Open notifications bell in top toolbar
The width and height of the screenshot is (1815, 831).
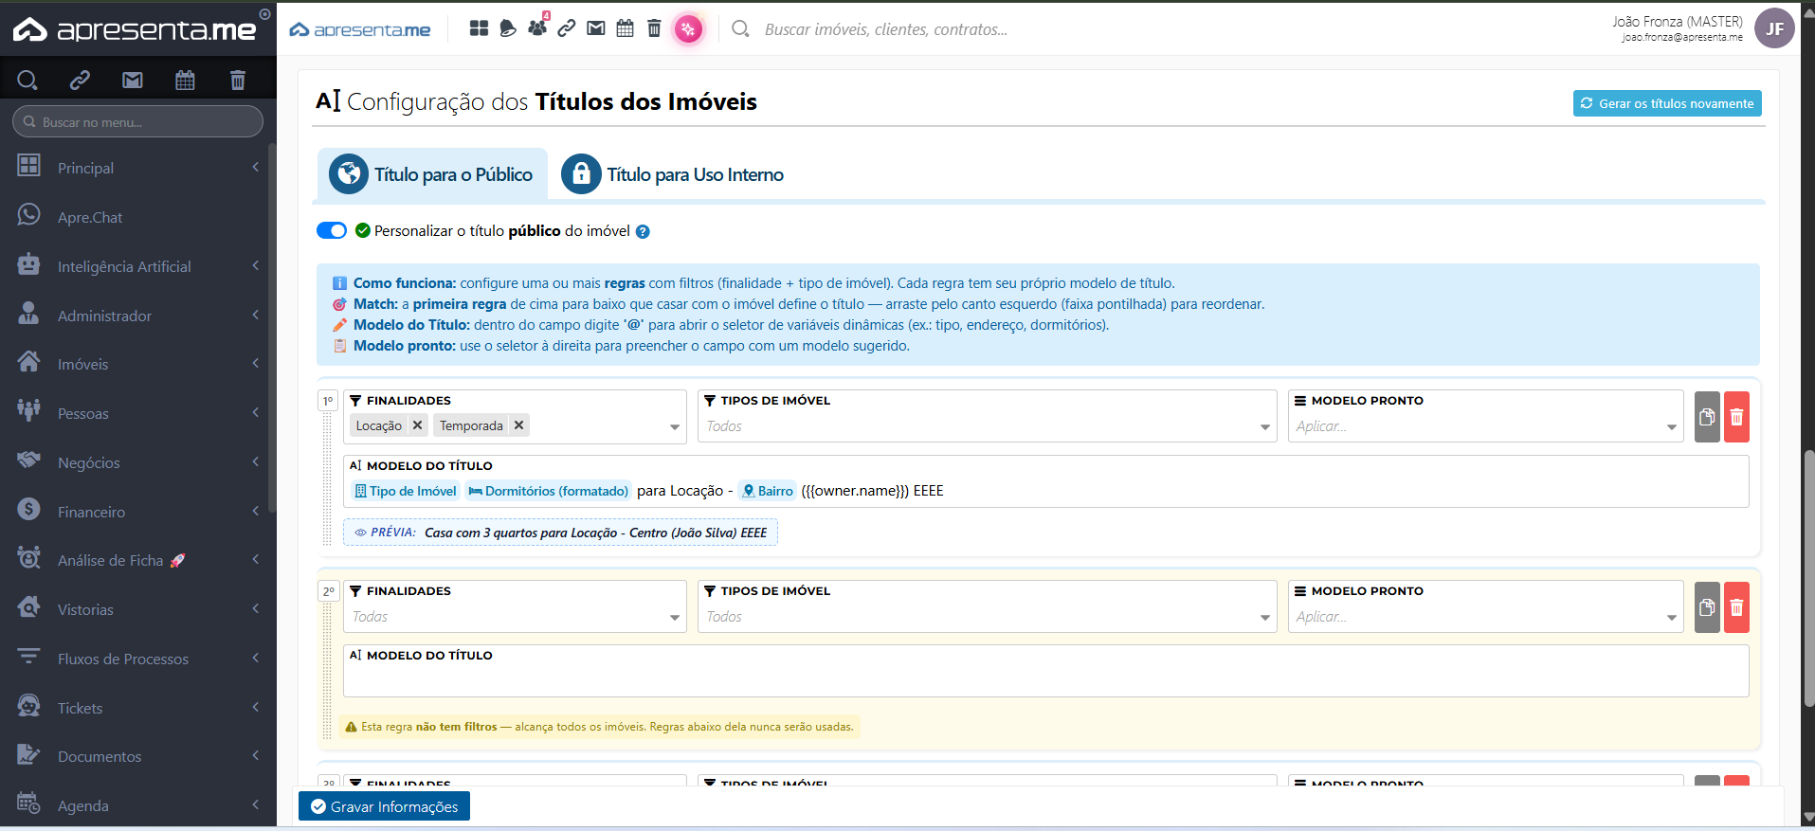coord(508,28)
